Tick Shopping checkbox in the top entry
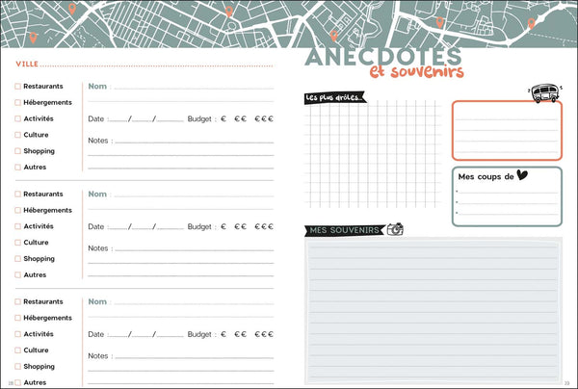This screenshot has width=578, height=389. click(x=17, y=151)
